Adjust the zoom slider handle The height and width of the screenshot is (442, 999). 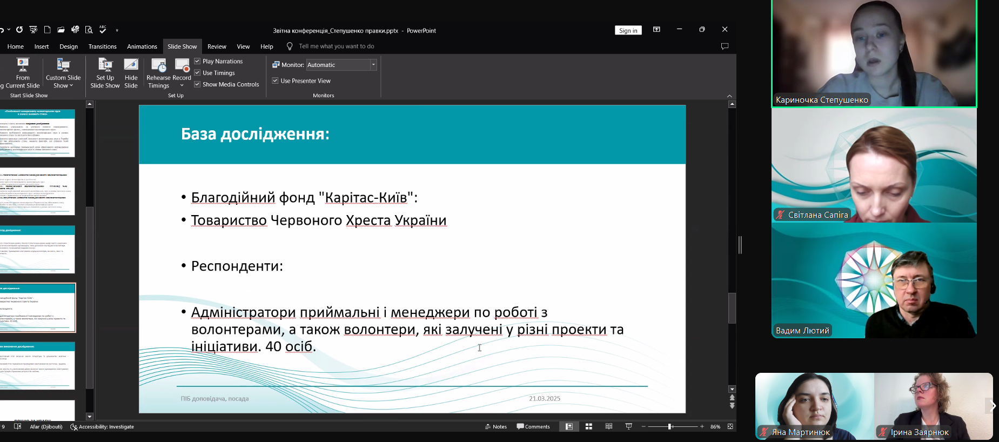670,426
